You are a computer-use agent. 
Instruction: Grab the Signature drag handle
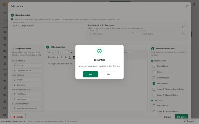point(15,85)
